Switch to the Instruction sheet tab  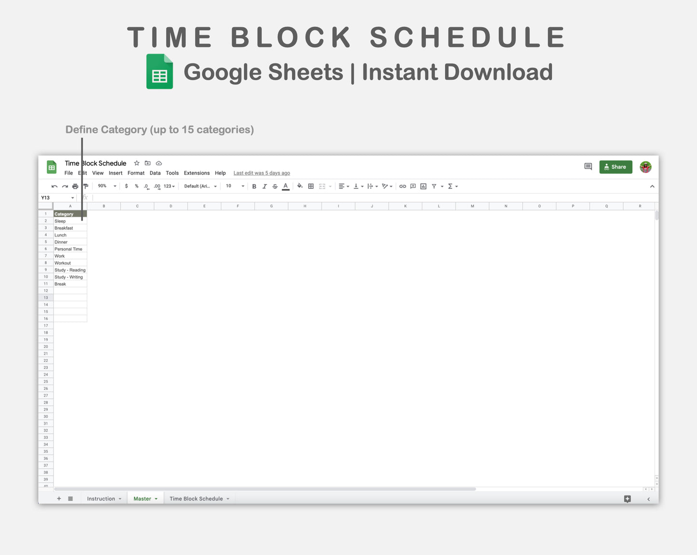click(104, 499)
